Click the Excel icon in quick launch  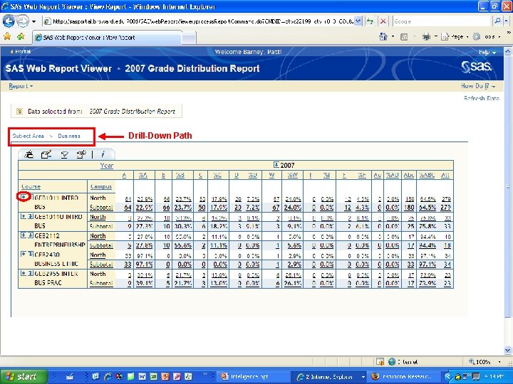pyautogui.click(x=153, y=376)
